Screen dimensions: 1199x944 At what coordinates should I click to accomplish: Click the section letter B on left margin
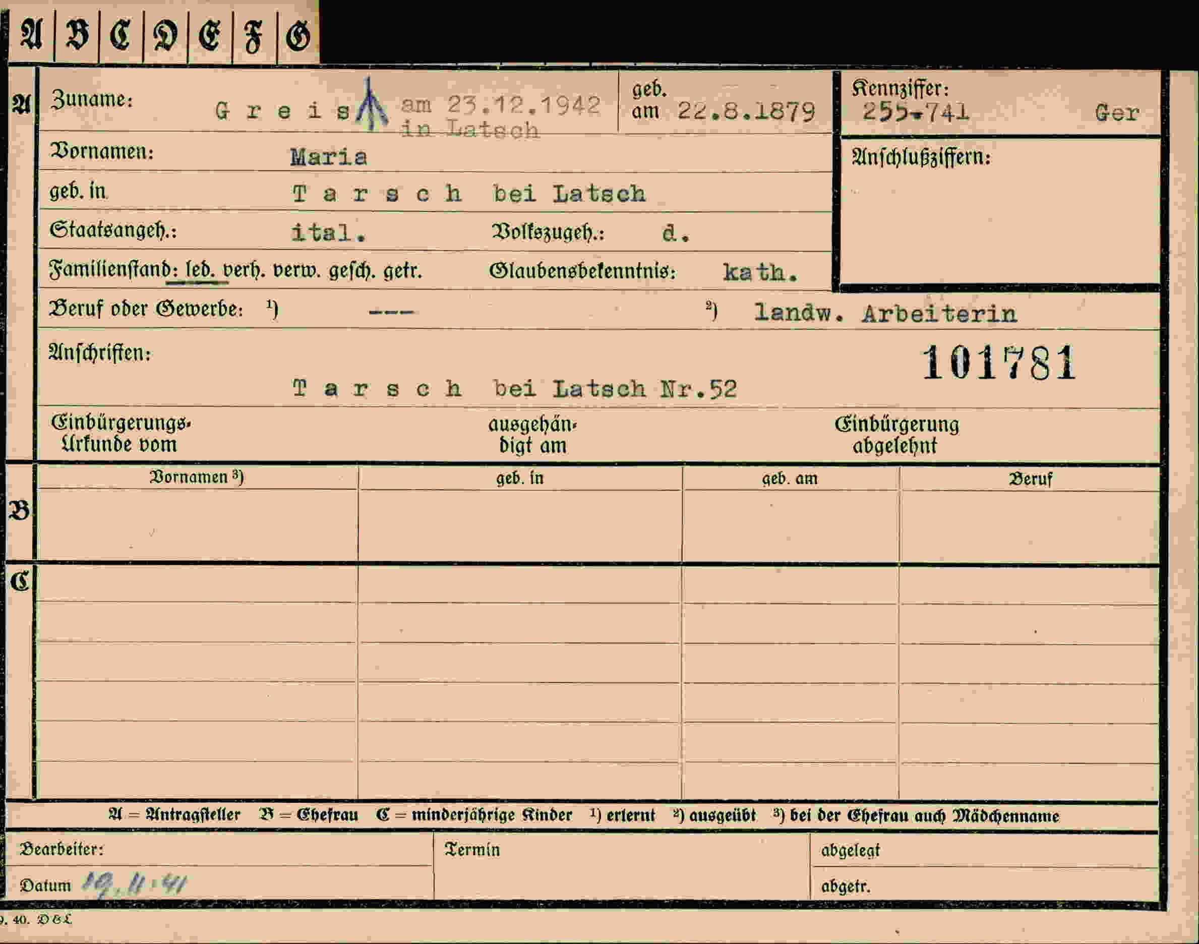pyautogui.click(x=19, y=511)
